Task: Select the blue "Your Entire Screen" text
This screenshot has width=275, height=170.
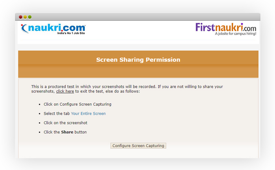Action: point(88,113)
